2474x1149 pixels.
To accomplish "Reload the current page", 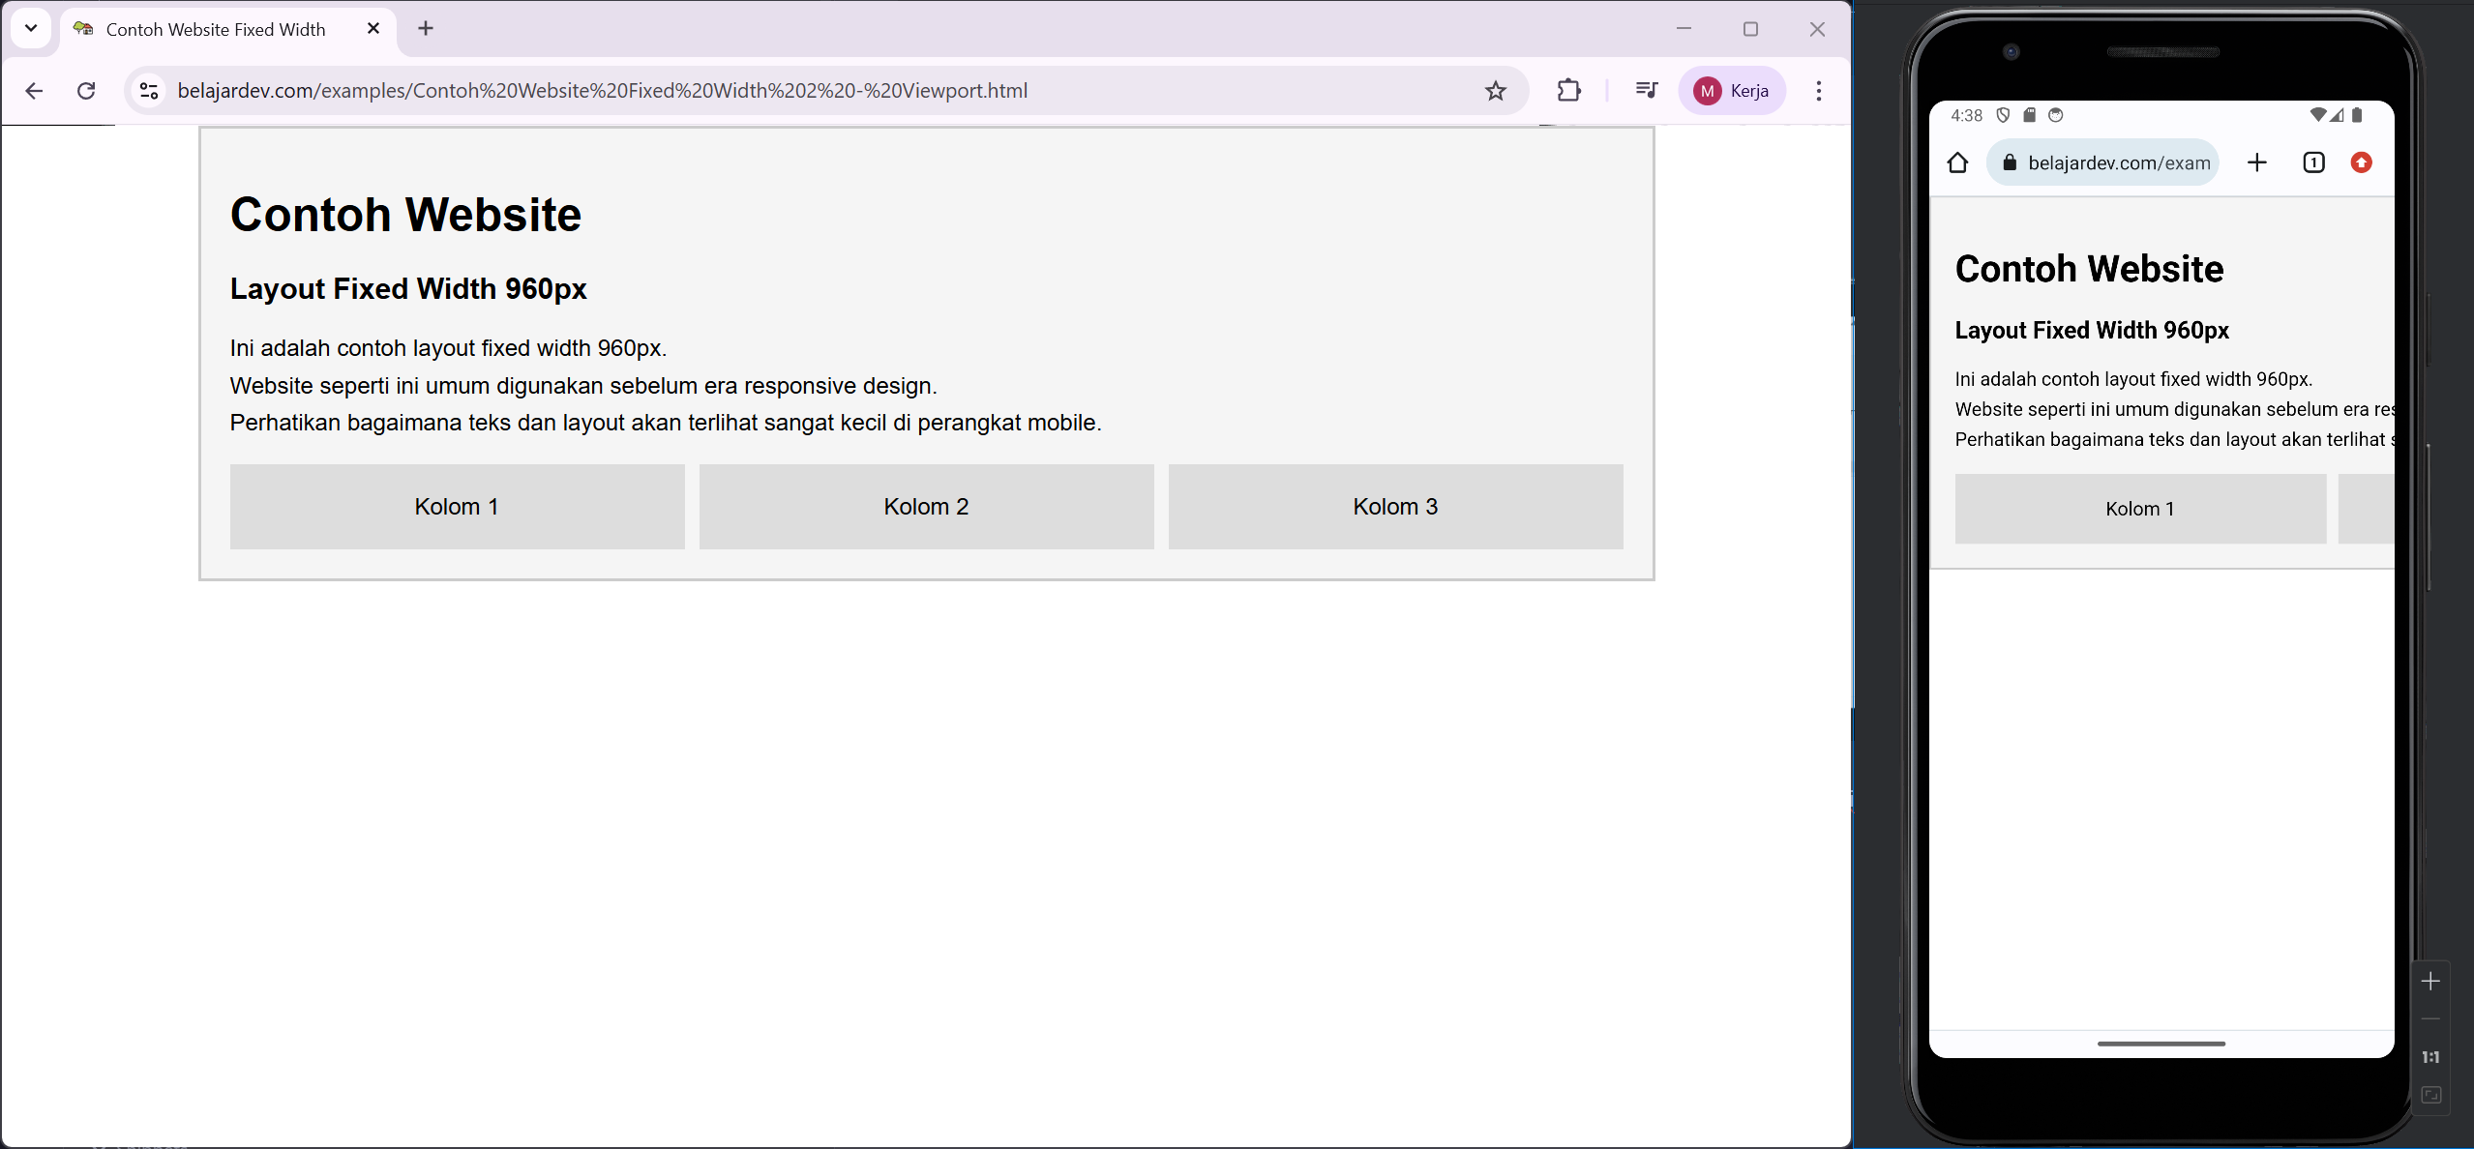I will tap(86, 90).
